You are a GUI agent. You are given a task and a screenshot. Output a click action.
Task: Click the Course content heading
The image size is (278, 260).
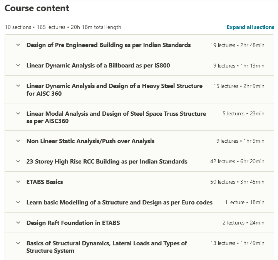point(37,8)
